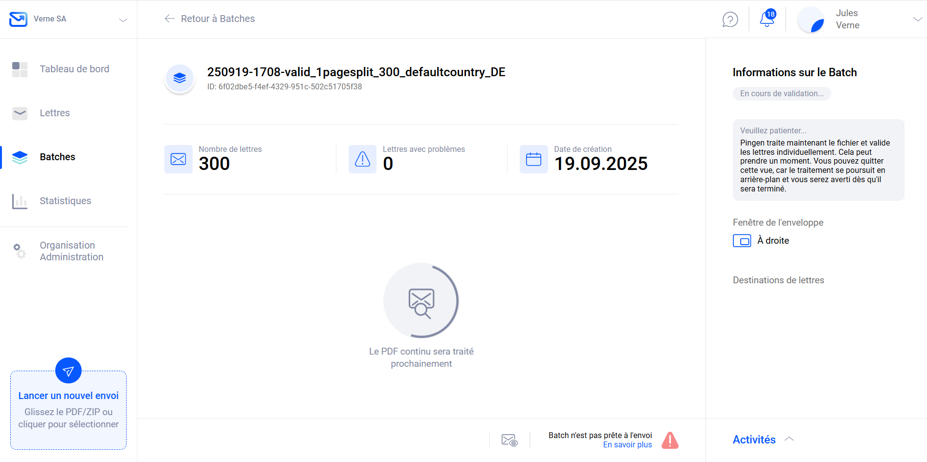The height and width of the screenshot is (462, 927).
Task: Click the envelope window position icon
Action: 742,241
